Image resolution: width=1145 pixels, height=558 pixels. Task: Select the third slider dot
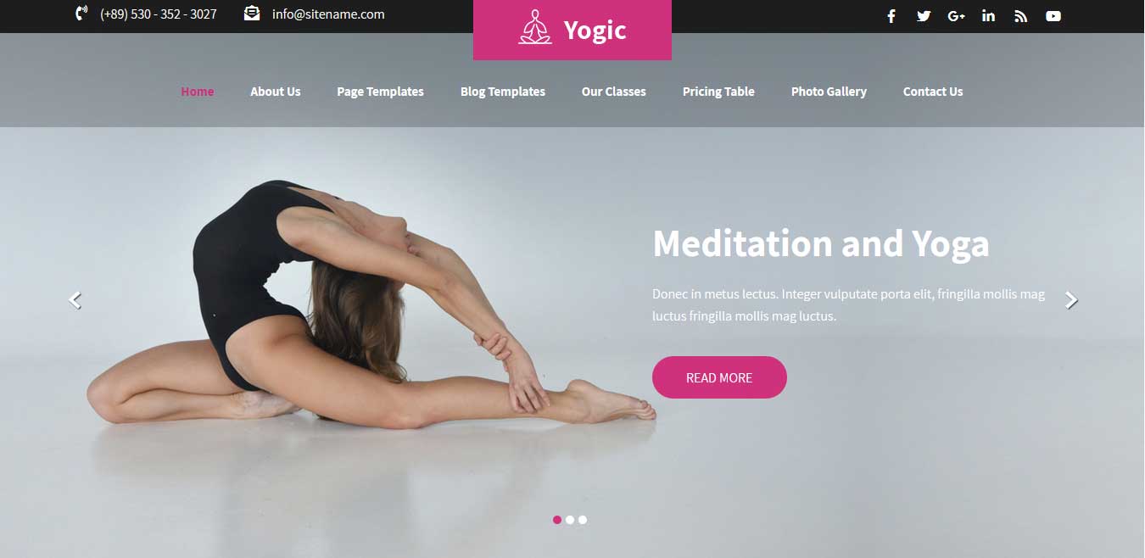coord(583,520)
